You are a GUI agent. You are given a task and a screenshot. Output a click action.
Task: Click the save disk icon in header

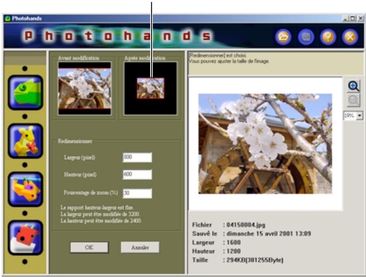click(305, 37)
